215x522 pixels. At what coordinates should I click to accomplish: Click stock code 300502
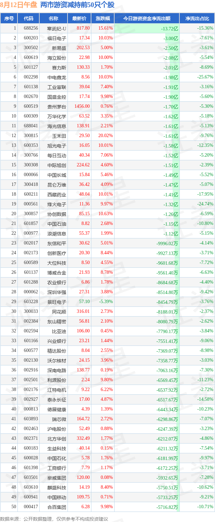click(31, 48)
